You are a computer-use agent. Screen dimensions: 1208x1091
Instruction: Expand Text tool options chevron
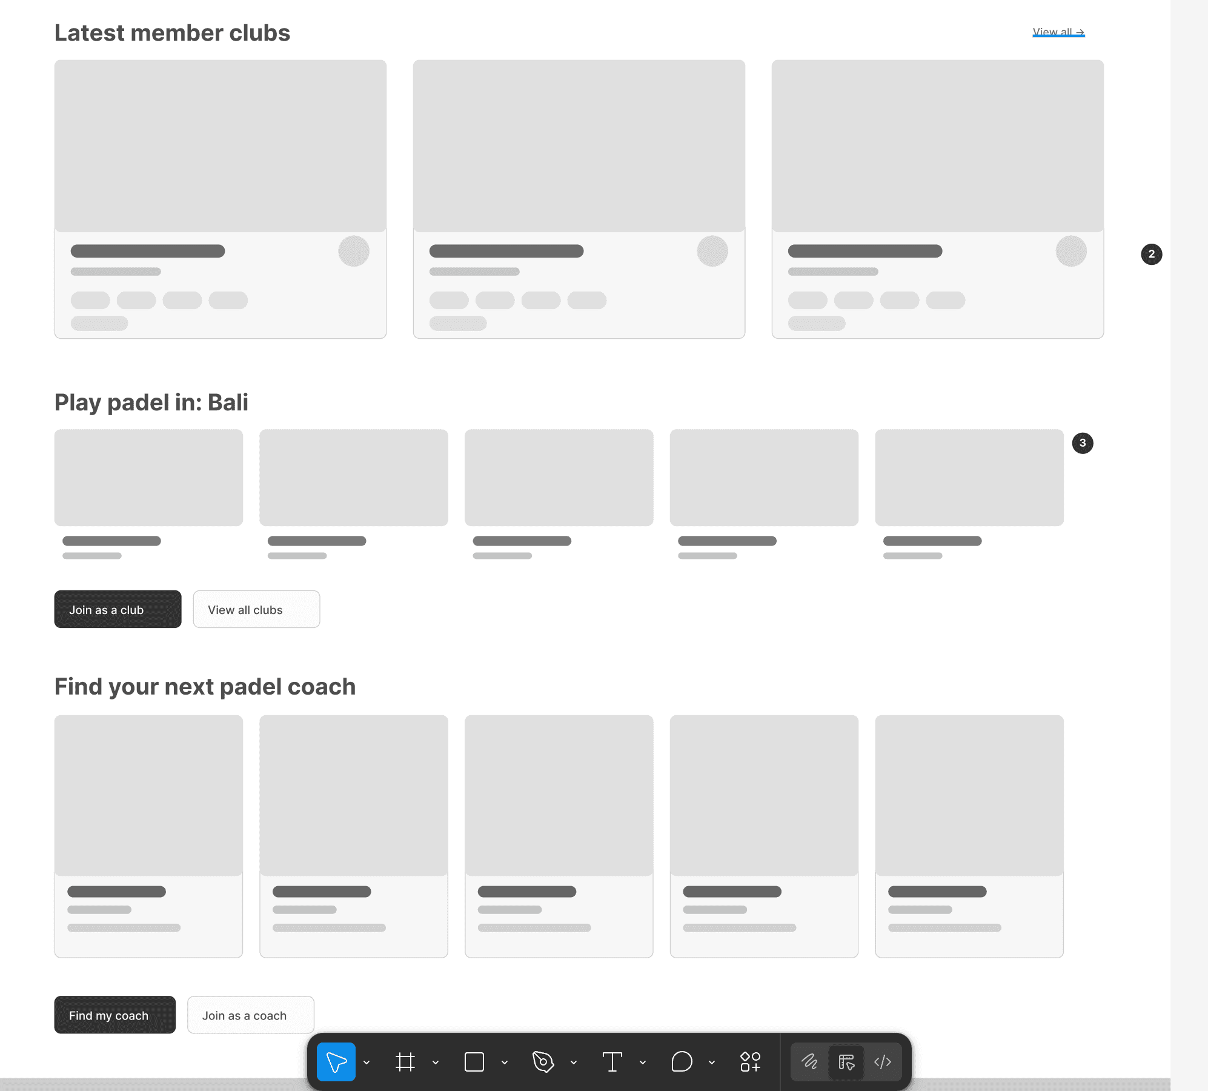pos(643,1063)
